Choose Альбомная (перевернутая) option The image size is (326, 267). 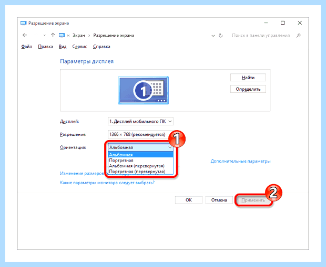[x=140, y=166]
